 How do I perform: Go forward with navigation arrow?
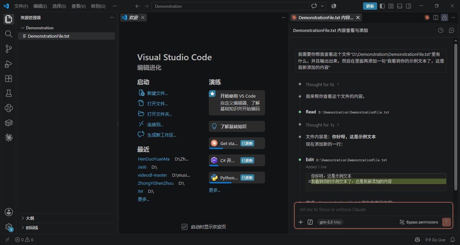146,6
